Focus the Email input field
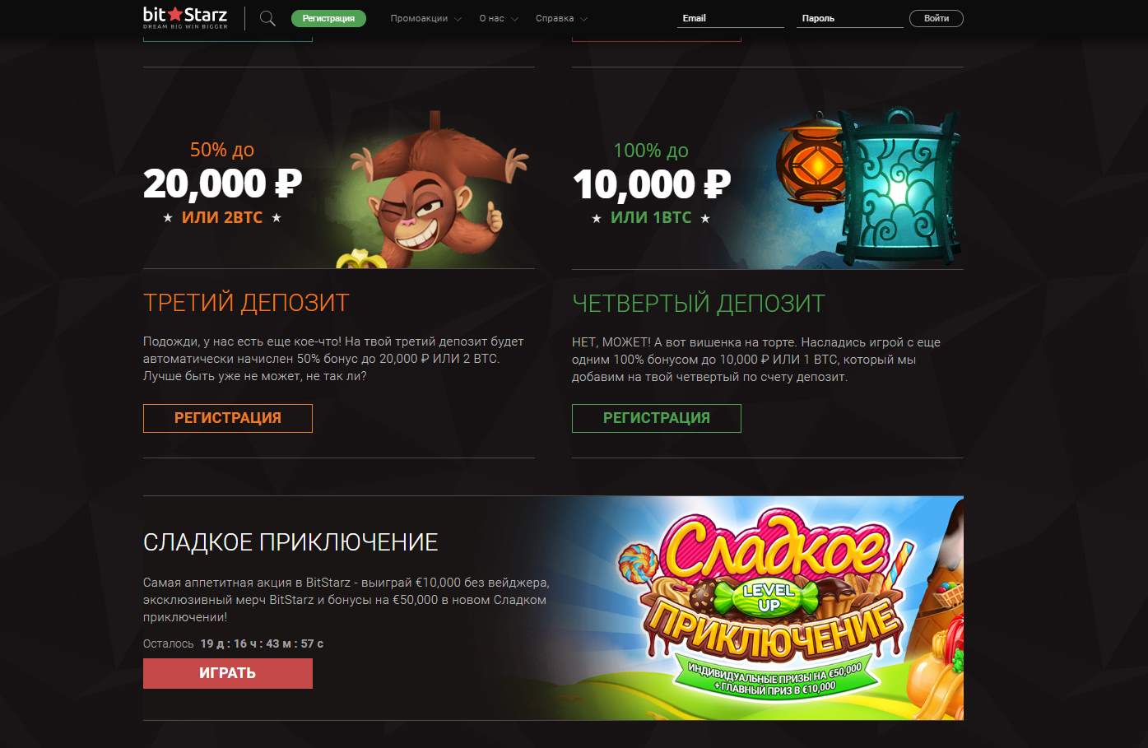Screen dimensions: 1148x748 pyautogui.click(x=731, y=18)
